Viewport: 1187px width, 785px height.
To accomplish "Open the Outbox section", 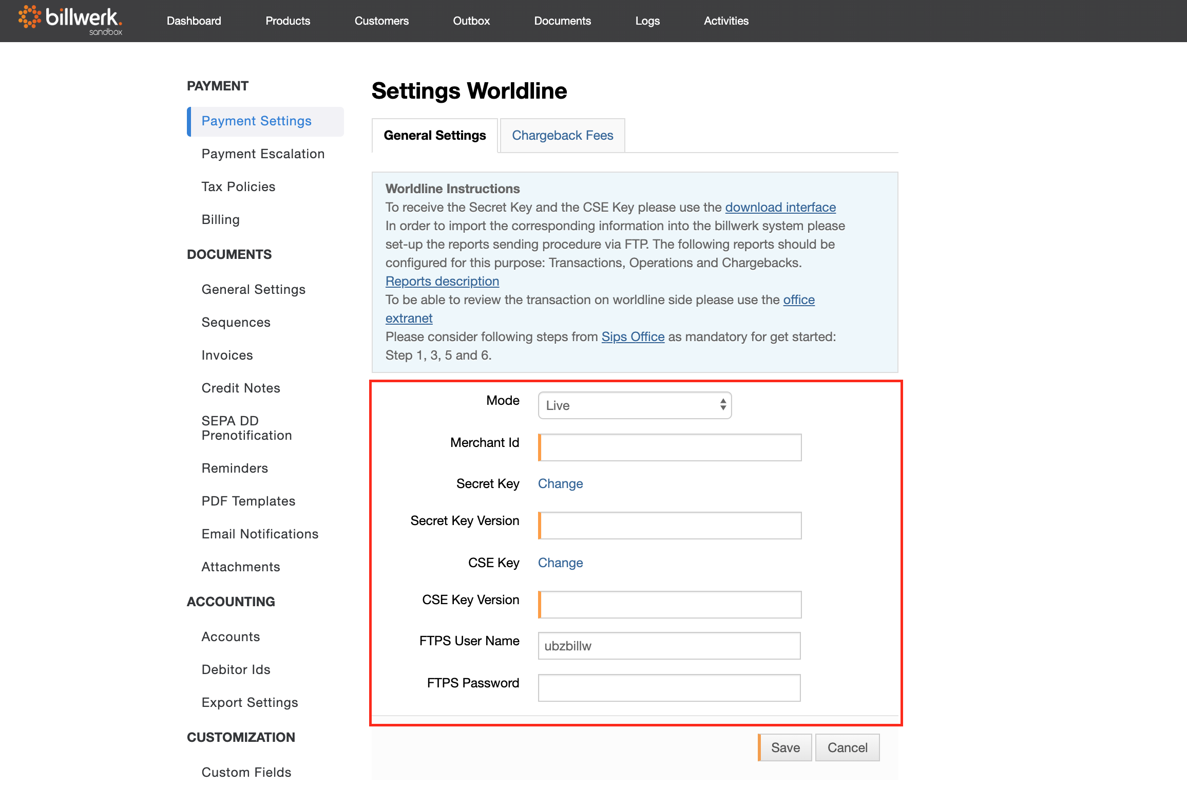I will click(x=471, y=21).
